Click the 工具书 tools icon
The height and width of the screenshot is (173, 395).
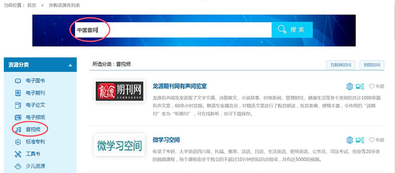[18, 154]
